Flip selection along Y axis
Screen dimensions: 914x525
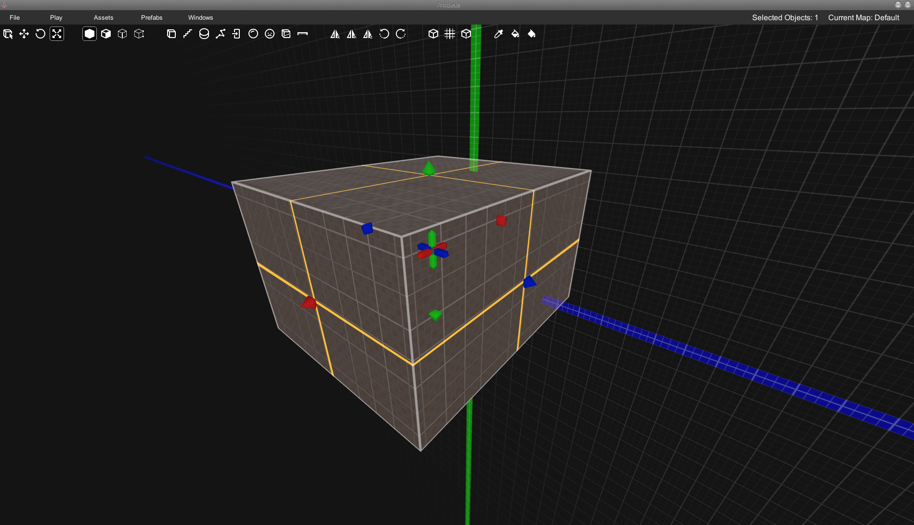click(x=352, y=34)
